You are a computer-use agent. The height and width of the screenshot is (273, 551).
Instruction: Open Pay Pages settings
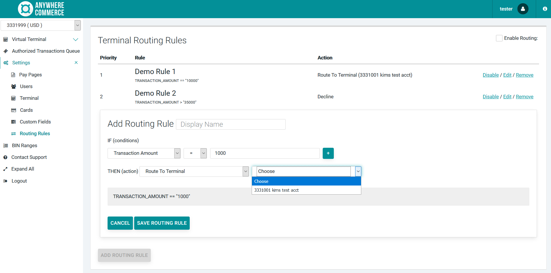(30, 75)
